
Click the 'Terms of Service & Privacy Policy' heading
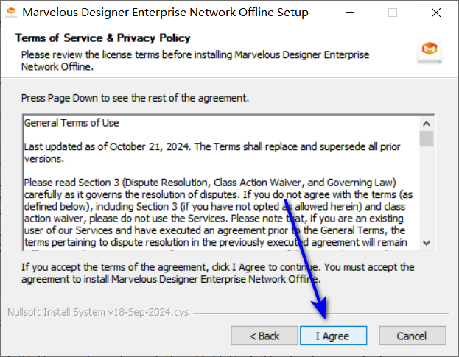[x=102, y=38]
